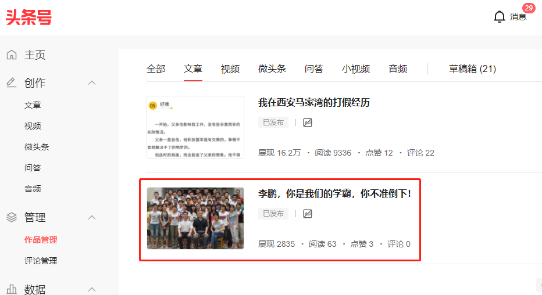Collapse the 管理 section chevron

point(92,217)
